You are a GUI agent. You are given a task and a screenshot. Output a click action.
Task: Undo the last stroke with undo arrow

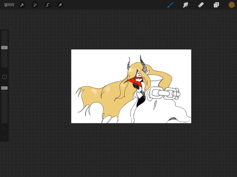click(5, 129)
